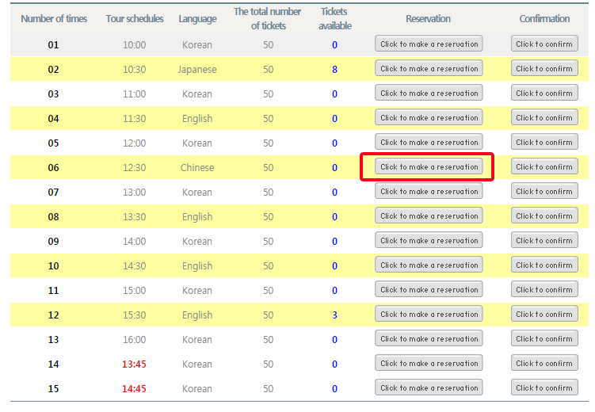Reserve the 15:30 English tour in row 12
Image resolution: width=595 pixels, height=412 pixels.
tap(429, 314)
